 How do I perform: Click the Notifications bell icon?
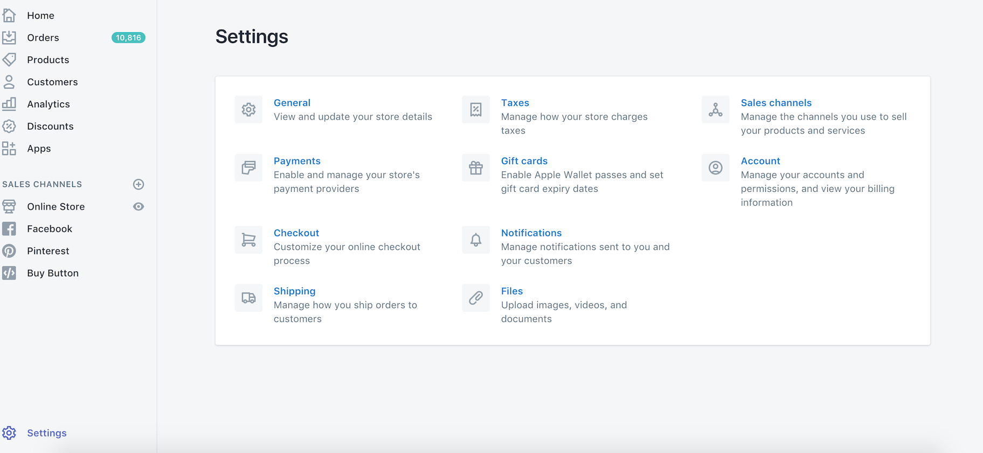coord(476,240)
